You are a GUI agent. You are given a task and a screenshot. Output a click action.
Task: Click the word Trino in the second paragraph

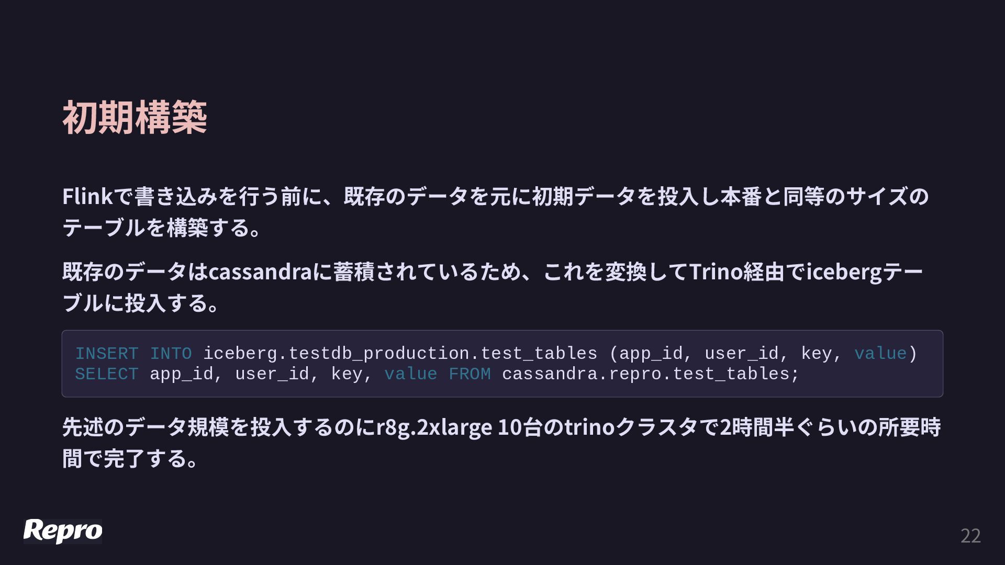tap(715, 272)
